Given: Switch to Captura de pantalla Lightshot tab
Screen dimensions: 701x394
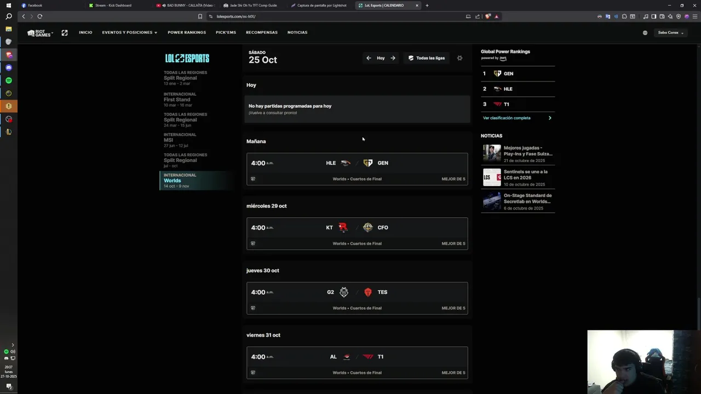Looking at the screenshot, I should 321,5.
